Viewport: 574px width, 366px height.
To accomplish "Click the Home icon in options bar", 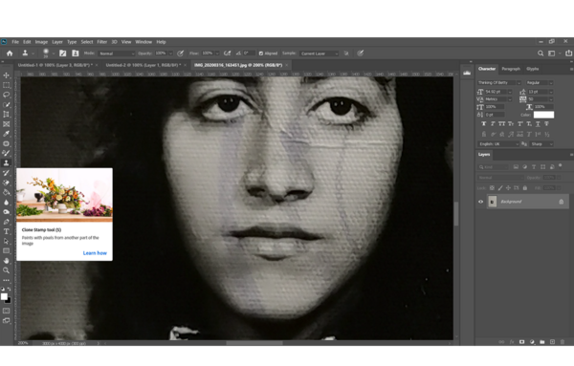I will (10, 54).
